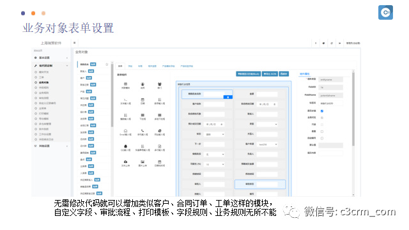Select the 下拉框 component
The image size is (409, 230).
(x=143, y=116)
